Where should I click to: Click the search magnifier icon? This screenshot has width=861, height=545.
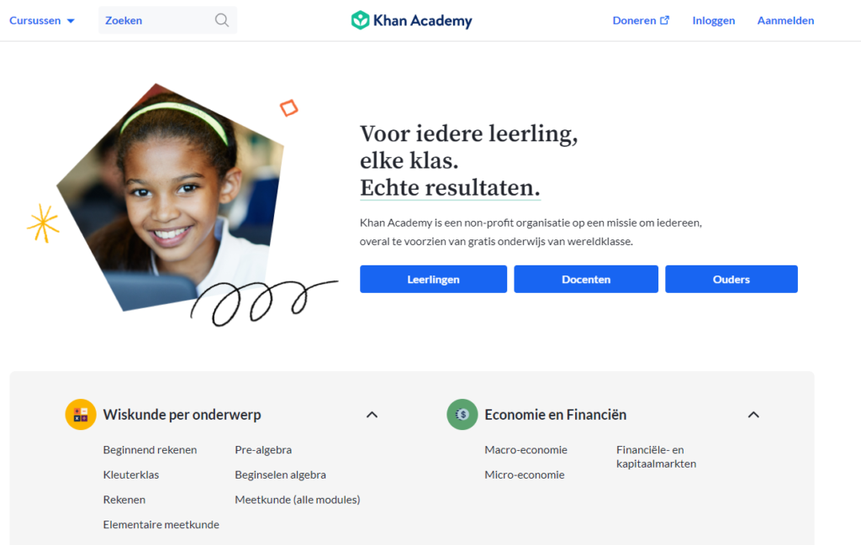pos(222,20)
